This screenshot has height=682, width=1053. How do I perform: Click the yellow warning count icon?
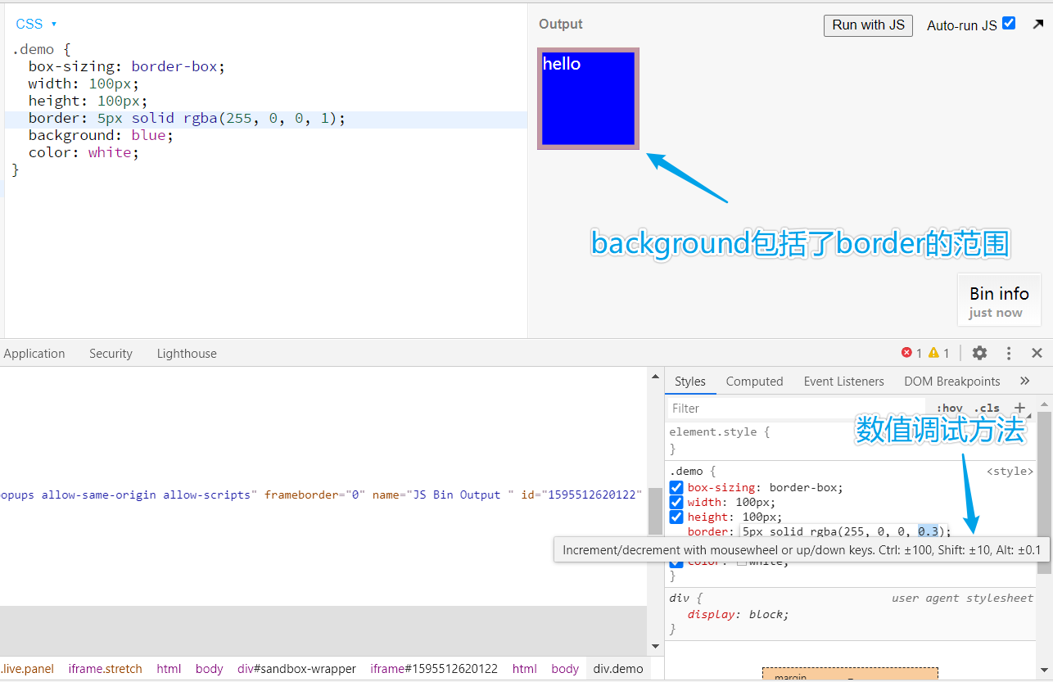(x=933, y=353)
